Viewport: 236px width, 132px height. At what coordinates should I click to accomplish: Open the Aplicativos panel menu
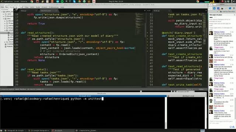pyautogui.click(x=8, y=1)
